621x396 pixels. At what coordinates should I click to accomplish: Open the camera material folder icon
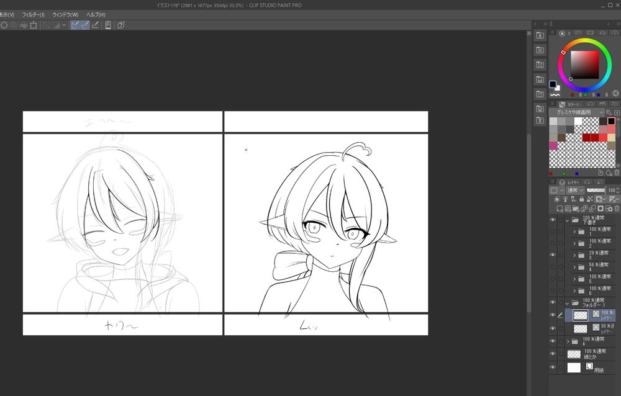[540, 109]
